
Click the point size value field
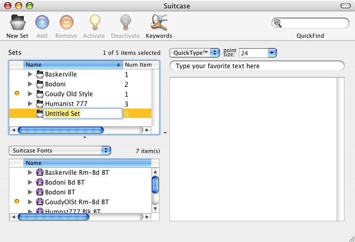(253, 53)
